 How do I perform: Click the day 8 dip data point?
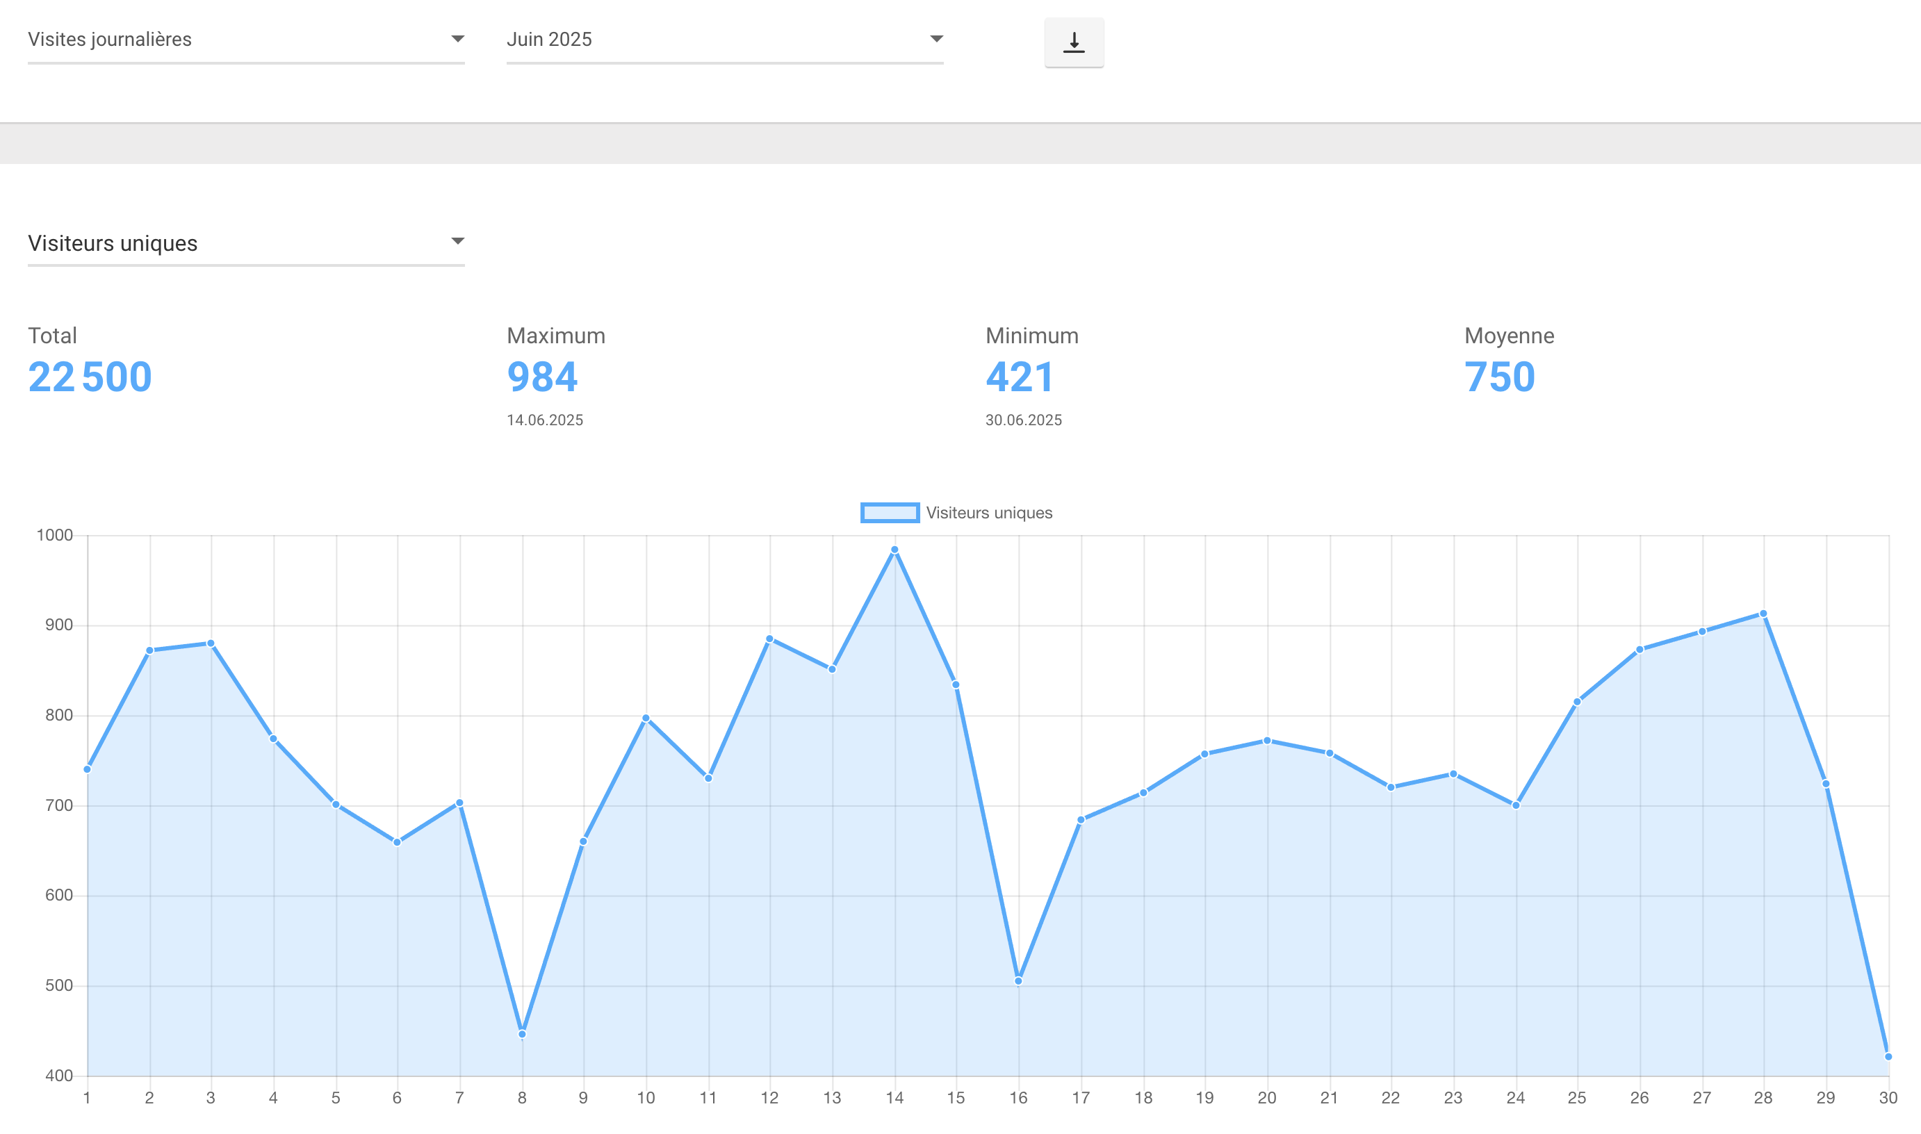(522, 1034)
